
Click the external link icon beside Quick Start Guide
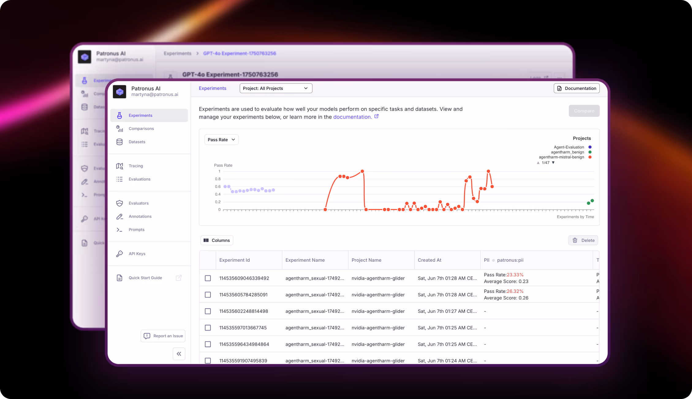pyautogui.click(x=179, y=278)
